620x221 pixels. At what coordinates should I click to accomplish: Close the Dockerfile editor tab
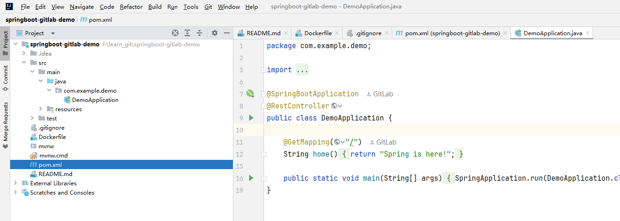pos(337,33)
